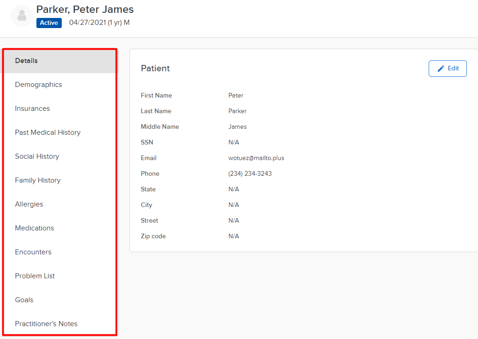Click the phone number (234) 234-3243
The width and height of the screenshot is (478, 339).
tap(250, 173)
